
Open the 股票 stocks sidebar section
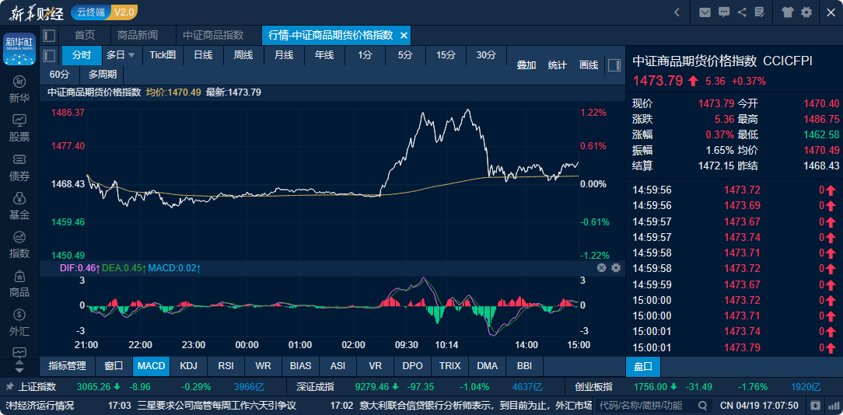19,127
